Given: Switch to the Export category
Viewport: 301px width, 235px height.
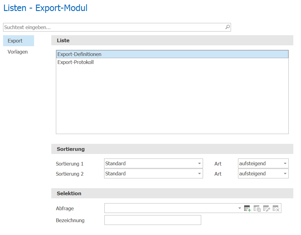Looking at the screenshot, I should click(19, 41).
